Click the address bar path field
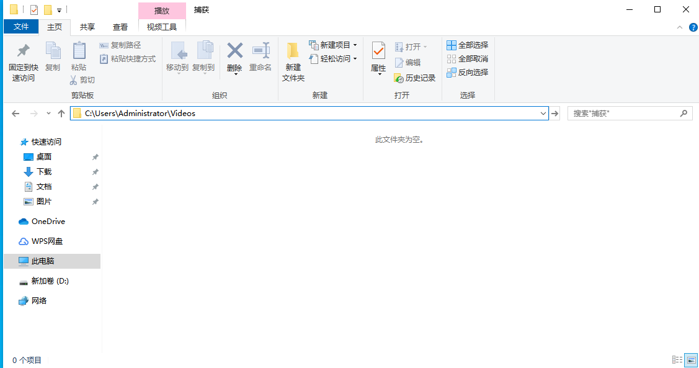This screenshot has height=368, width=699. [309, 114]
